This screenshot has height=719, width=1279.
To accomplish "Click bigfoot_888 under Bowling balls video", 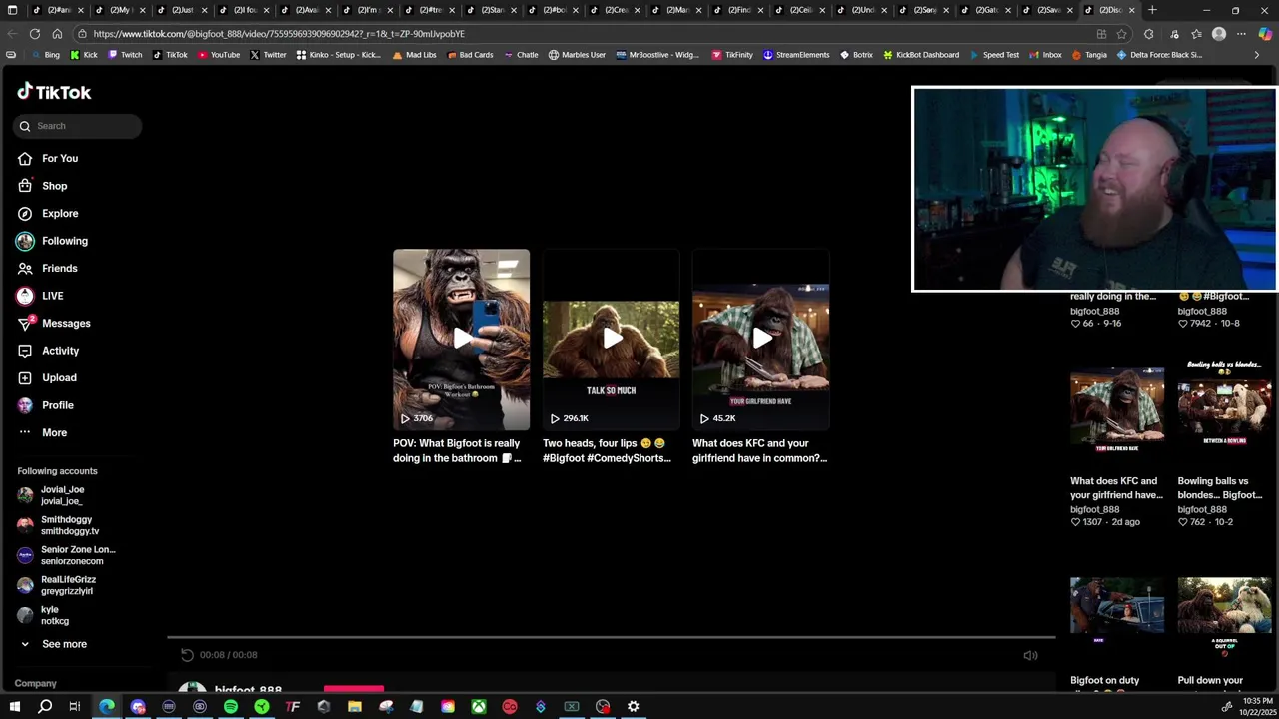I will 1202,509.
